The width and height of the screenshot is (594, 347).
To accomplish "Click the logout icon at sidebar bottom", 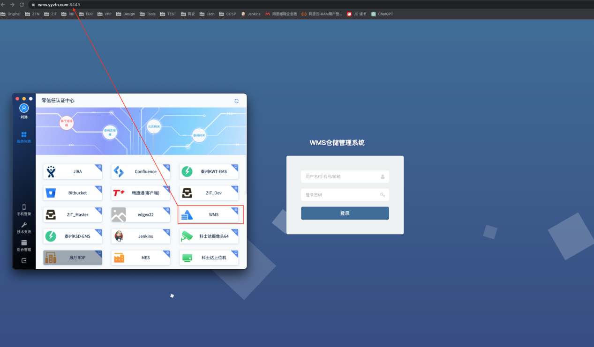I will pos(23,260).
